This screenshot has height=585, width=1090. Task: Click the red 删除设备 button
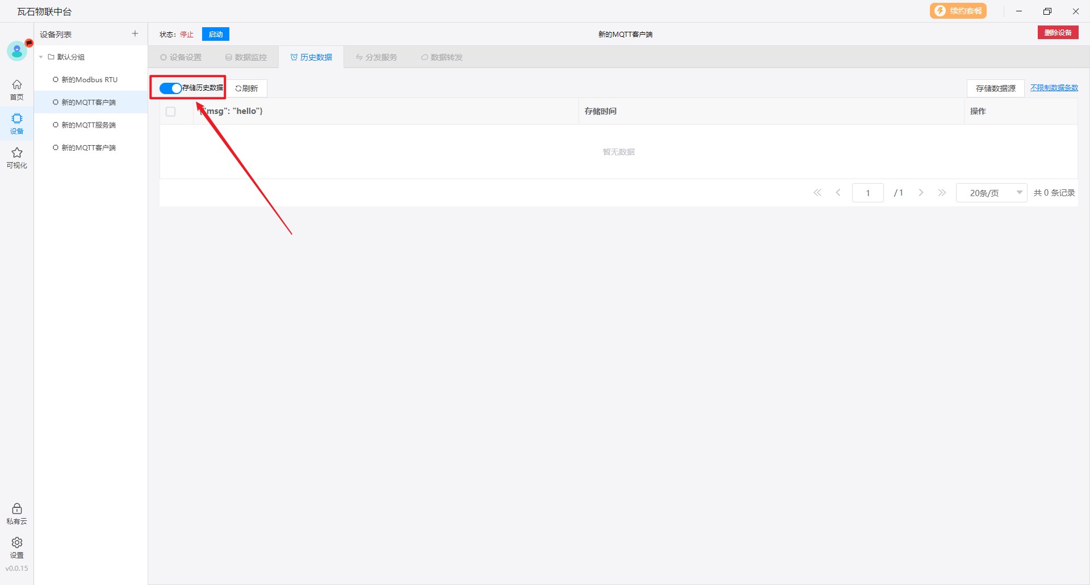click(x=1058, y=33)
